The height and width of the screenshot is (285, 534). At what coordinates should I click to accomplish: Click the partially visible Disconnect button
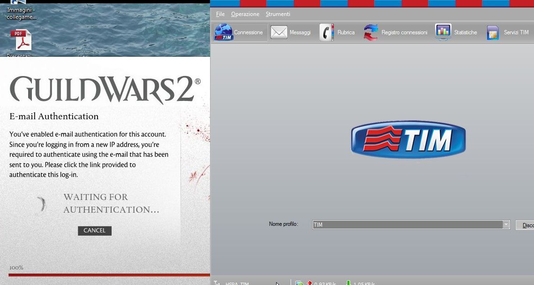point(525,225)
